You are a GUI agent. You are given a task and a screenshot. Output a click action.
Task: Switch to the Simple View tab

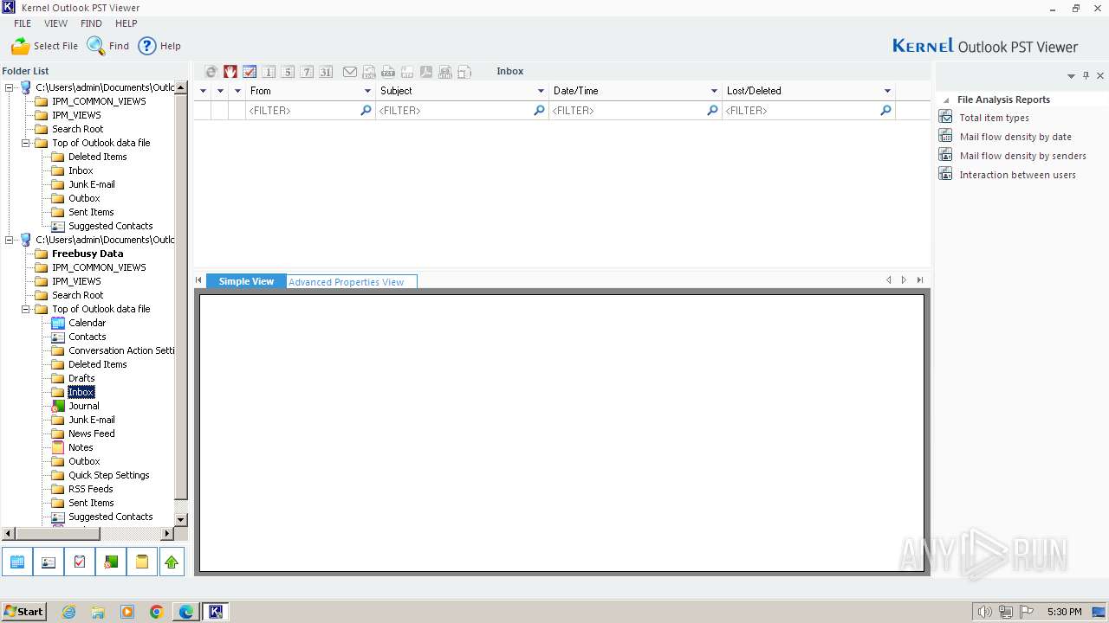pyautogui.click(x=246, y=281)
